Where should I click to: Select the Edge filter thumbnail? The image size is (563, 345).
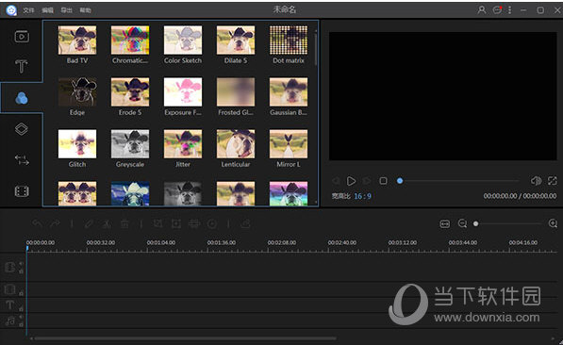[x=77, y=91]
